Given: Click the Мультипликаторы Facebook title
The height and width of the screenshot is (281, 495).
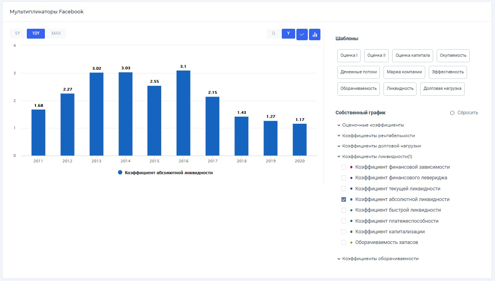Looking at the screenshot, I should [x=47, y=11].
